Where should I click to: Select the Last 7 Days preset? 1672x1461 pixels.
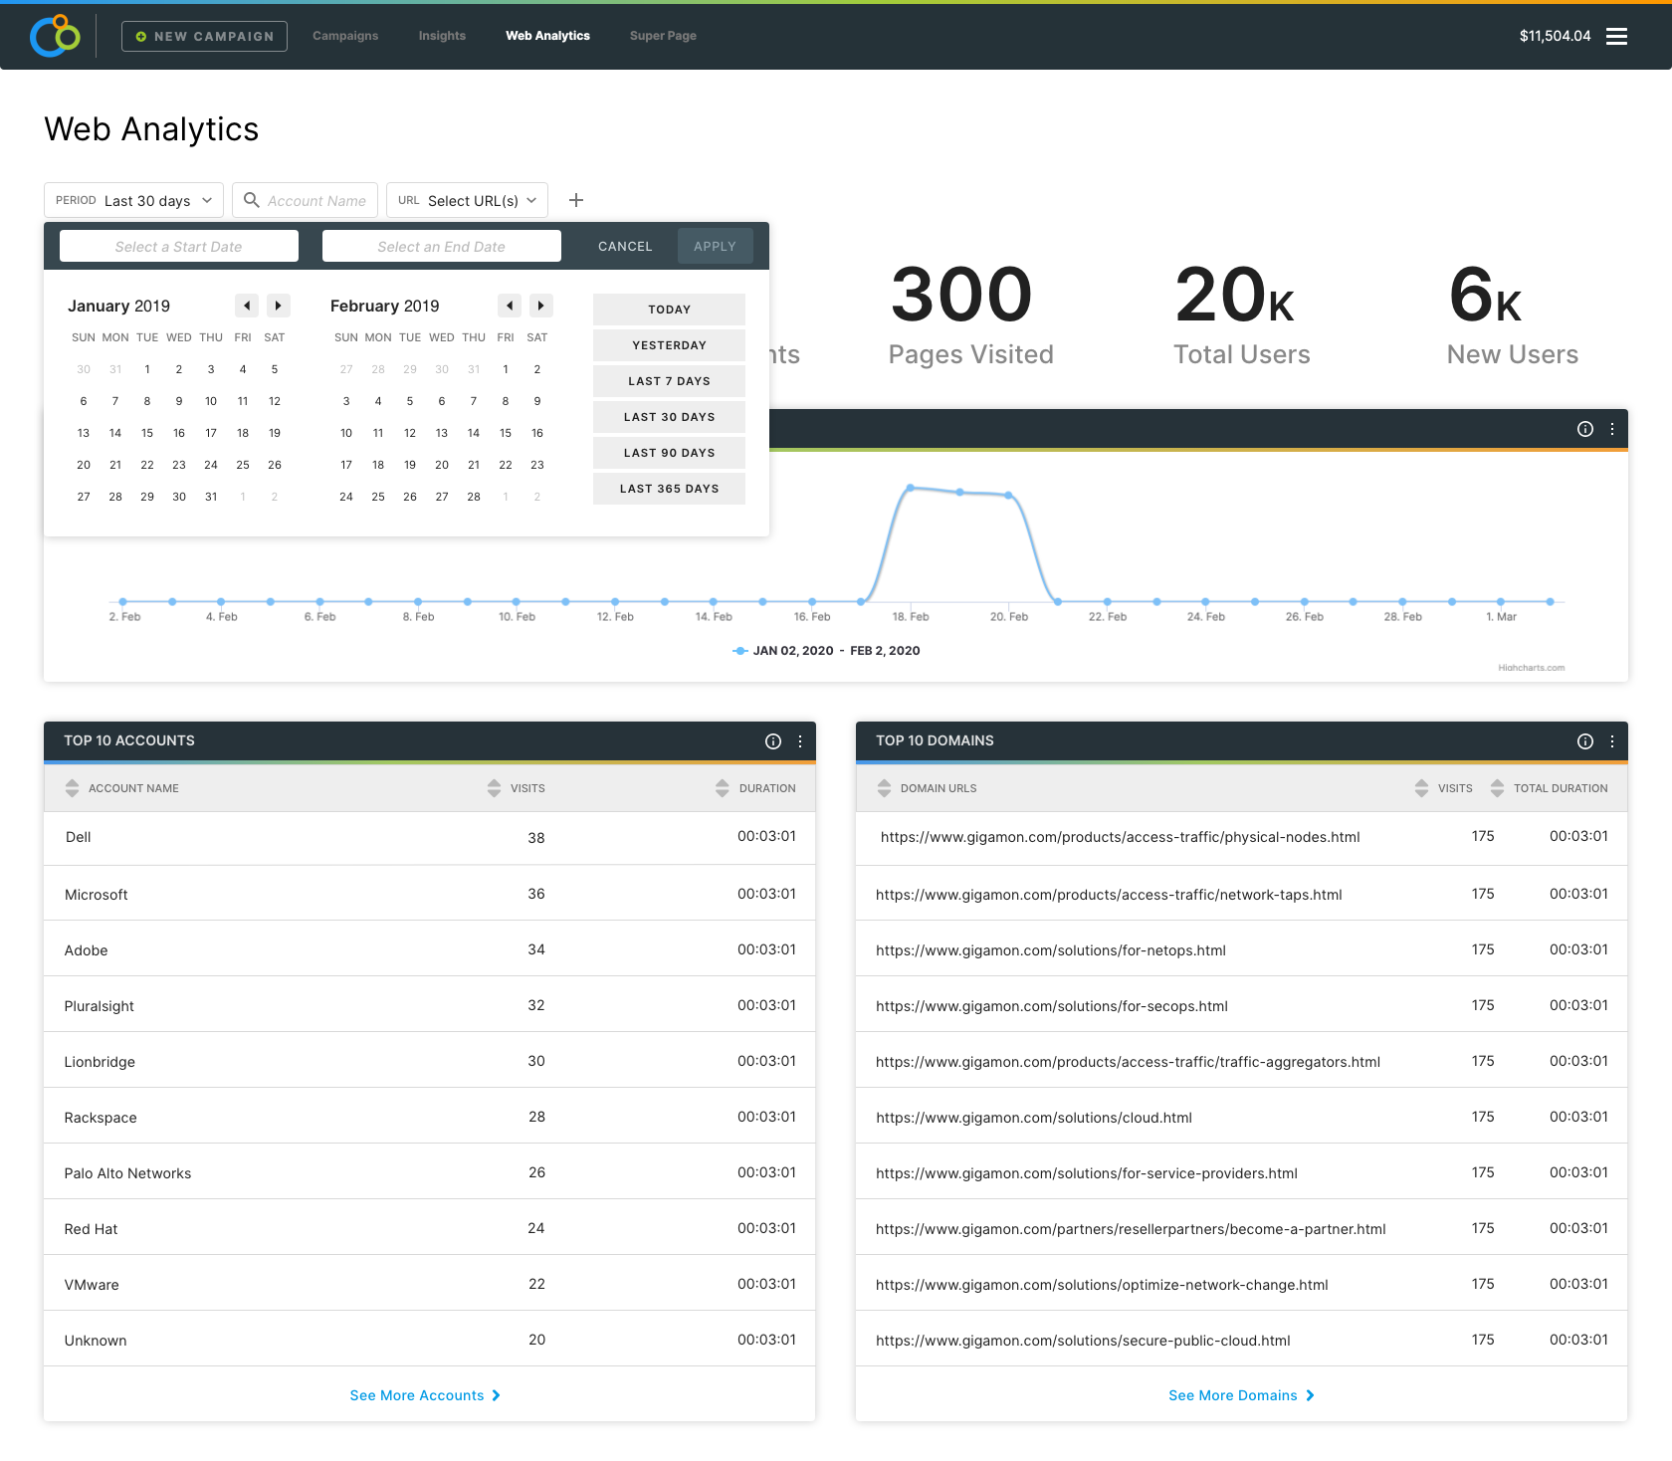(669, 381)
